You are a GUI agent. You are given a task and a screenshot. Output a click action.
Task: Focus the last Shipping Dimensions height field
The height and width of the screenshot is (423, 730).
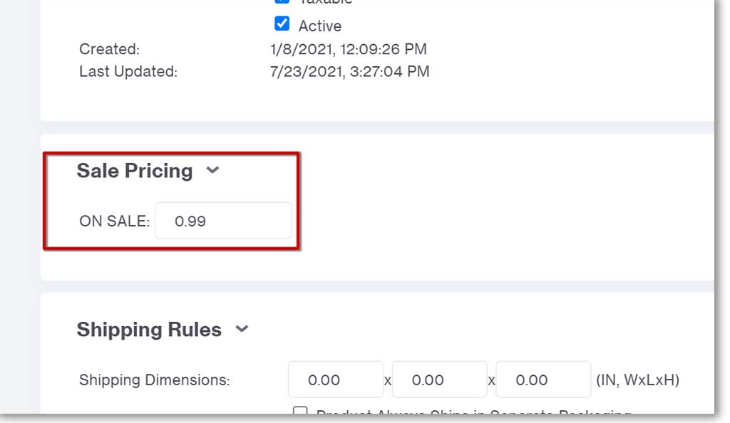pos(543,380)
